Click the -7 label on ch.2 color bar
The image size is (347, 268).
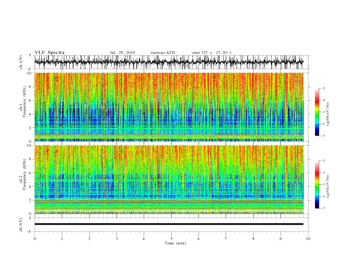pos(323,208)
